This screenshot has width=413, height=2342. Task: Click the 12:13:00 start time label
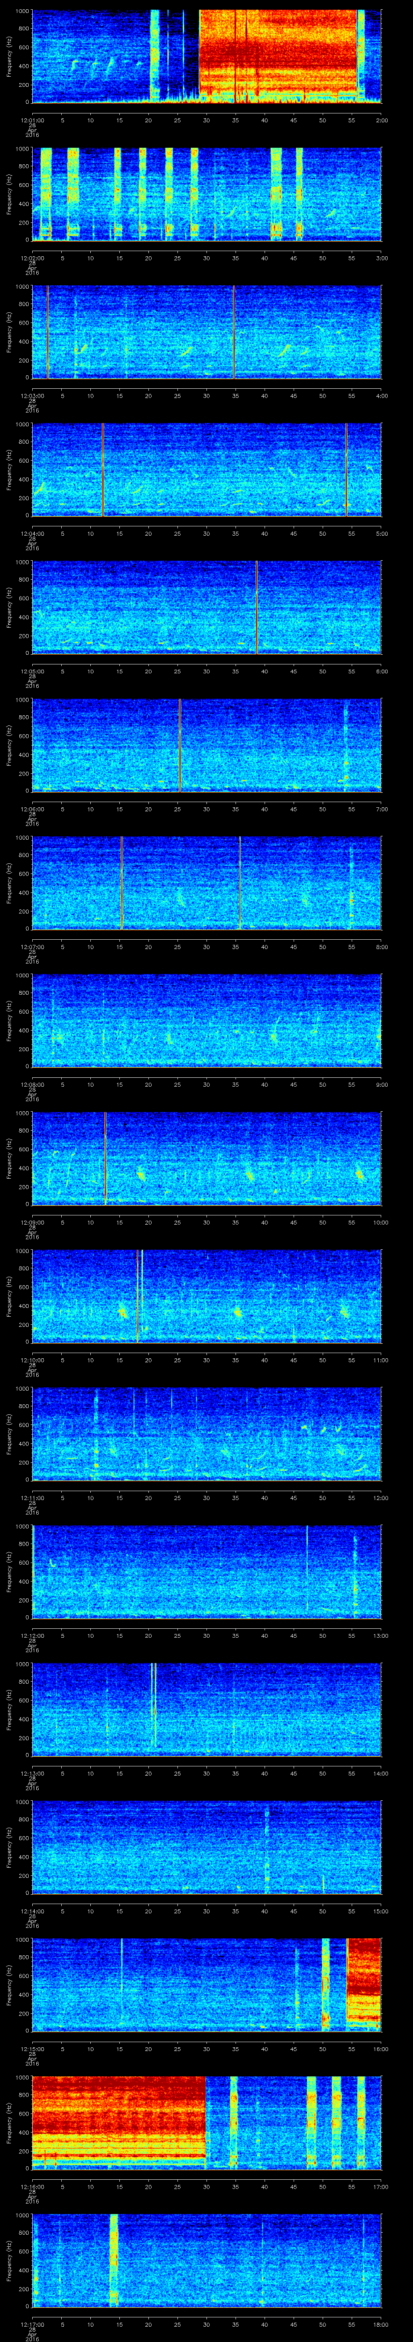pyautogui.click(x=32, y=1773)
